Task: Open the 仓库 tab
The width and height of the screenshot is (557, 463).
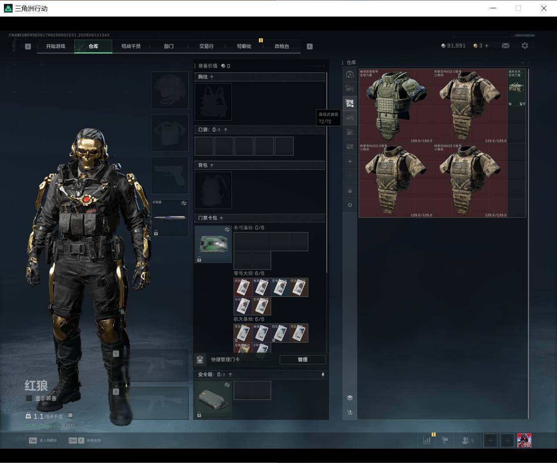Action: [94, 46]
